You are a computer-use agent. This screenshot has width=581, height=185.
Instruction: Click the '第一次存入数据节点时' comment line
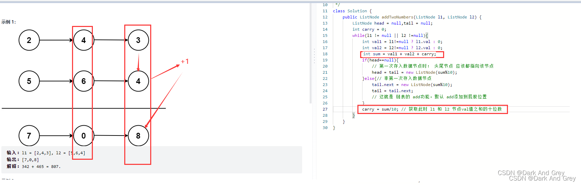tap(433, 66)
